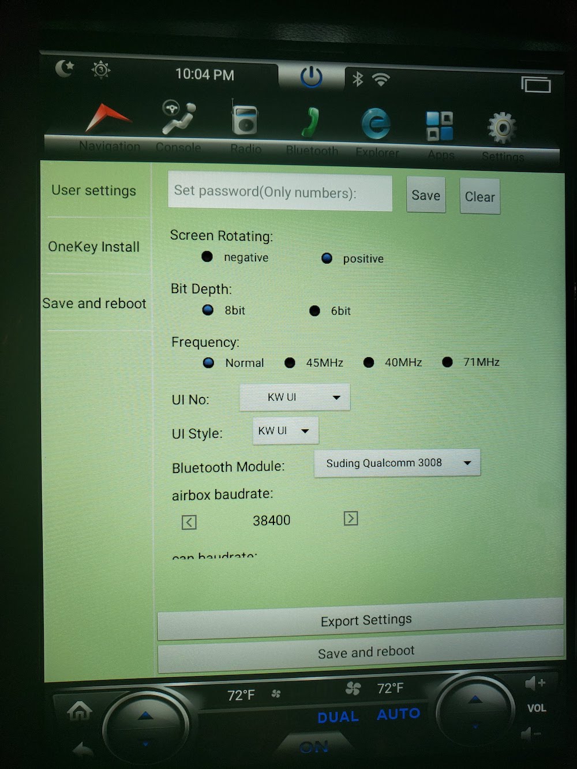Screen dimensions: 577x769
Task: Choose 8bit bit depth
Action: [208, 310]
